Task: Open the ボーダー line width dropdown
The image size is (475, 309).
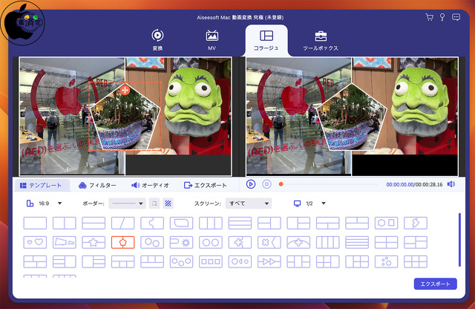Action: [127, 204]
